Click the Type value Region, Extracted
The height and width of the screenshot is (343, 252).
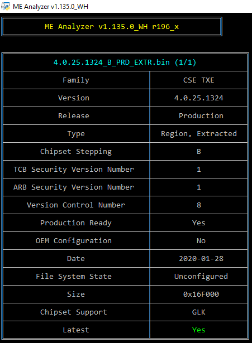click(199, 134)
